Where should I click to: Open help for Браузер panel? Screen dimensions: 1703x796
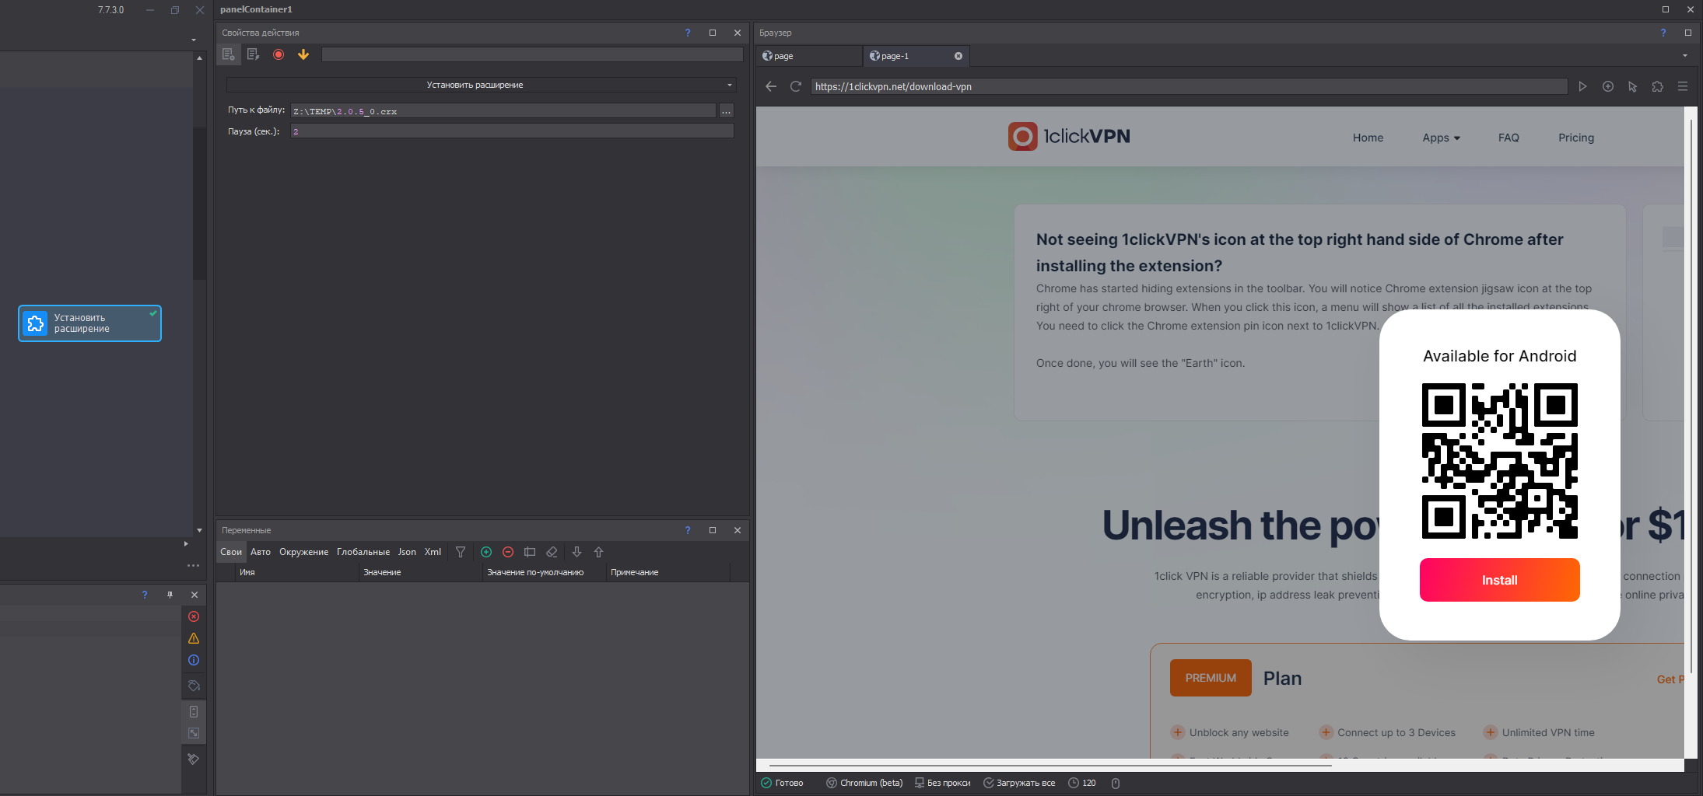[1663, 33]
